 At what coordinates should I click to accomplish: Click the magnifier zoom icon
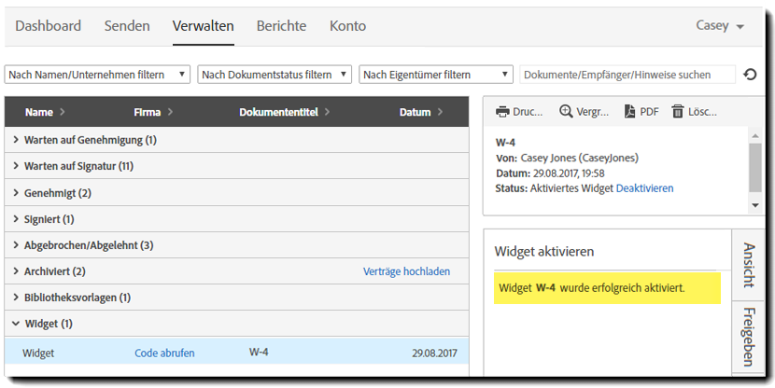coord(566,112)
